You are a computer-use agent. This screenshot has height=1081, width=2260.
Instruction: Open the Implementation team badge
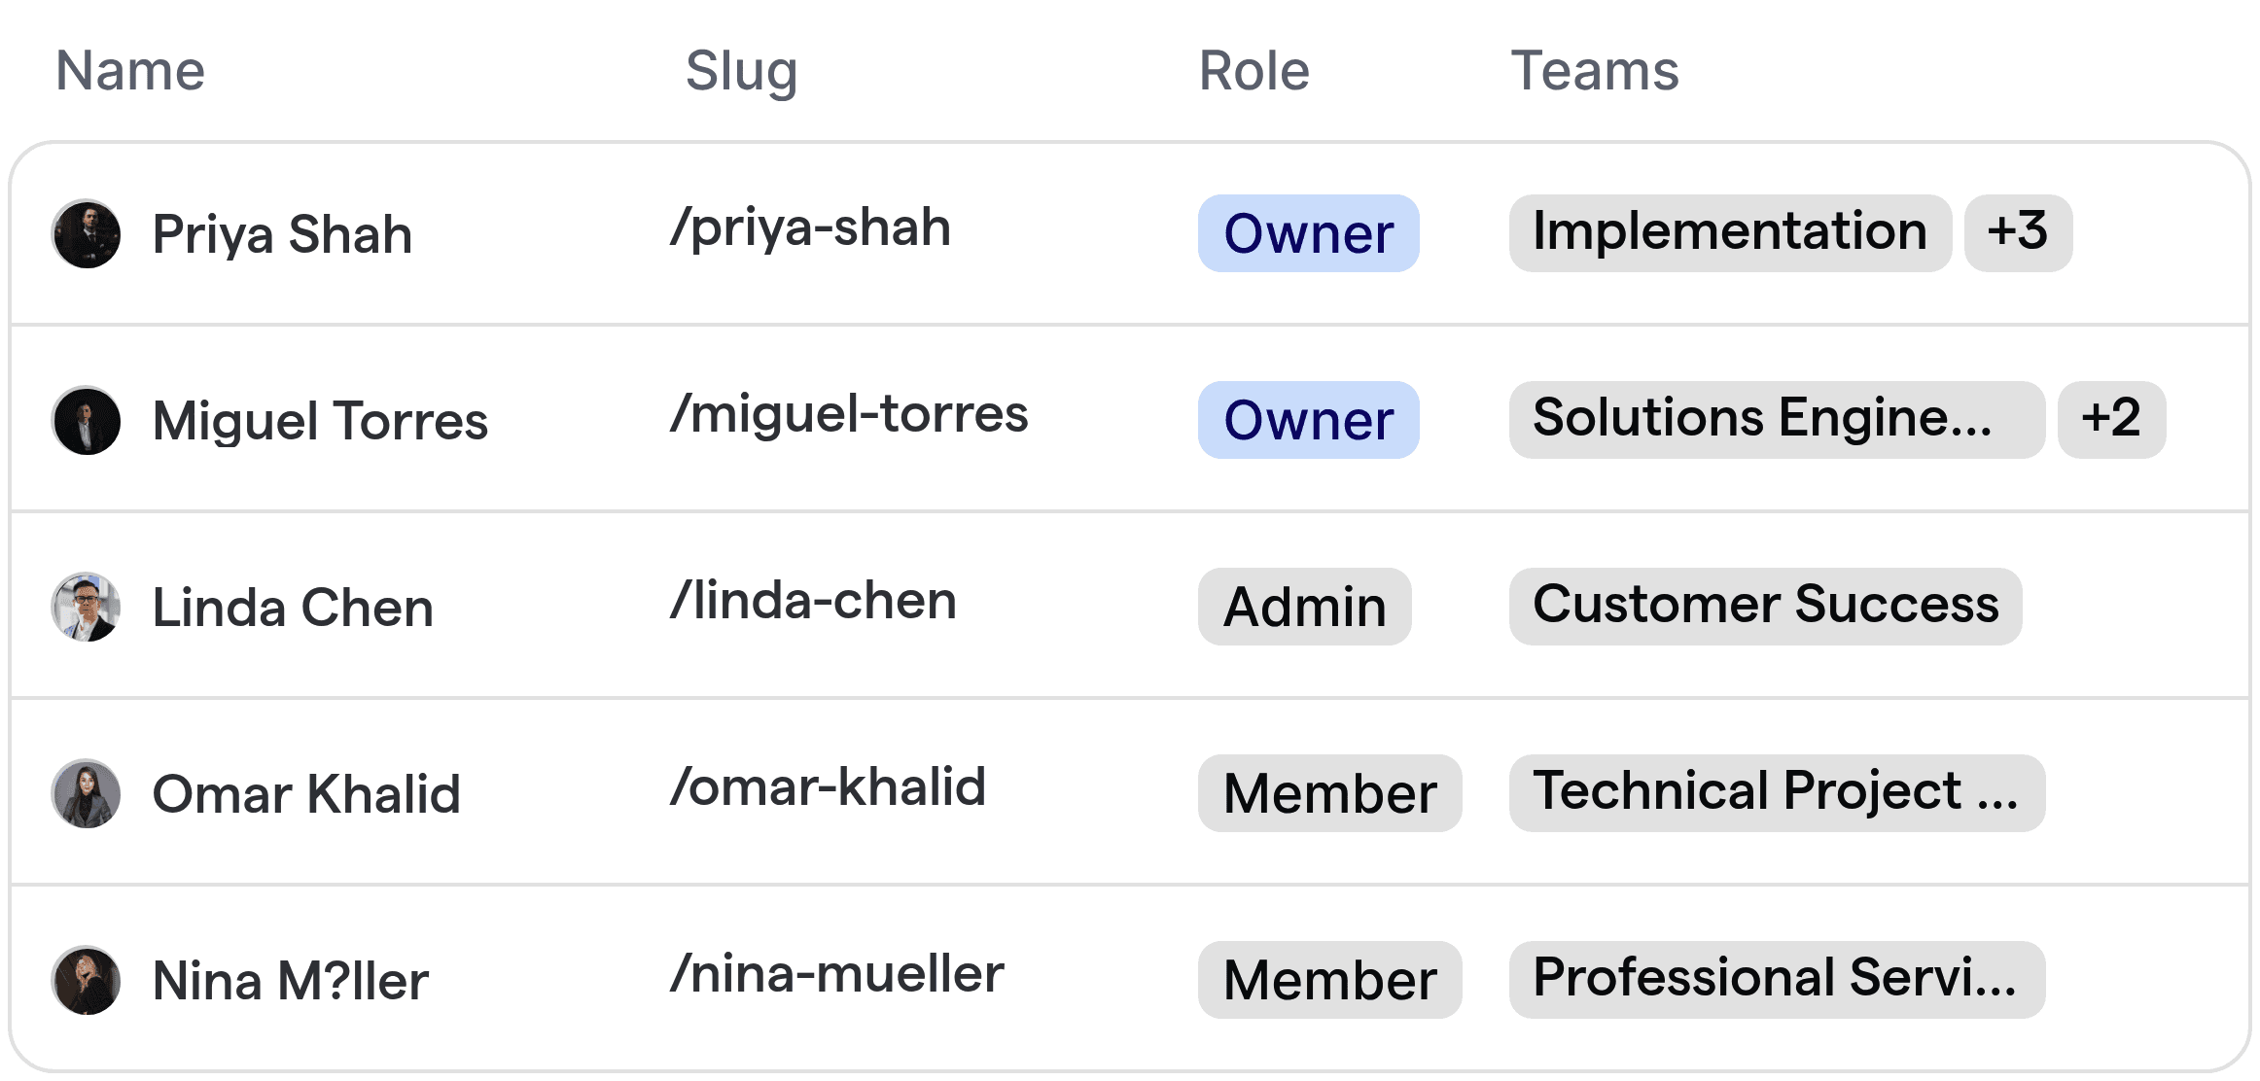click(x=1729, y=233)
